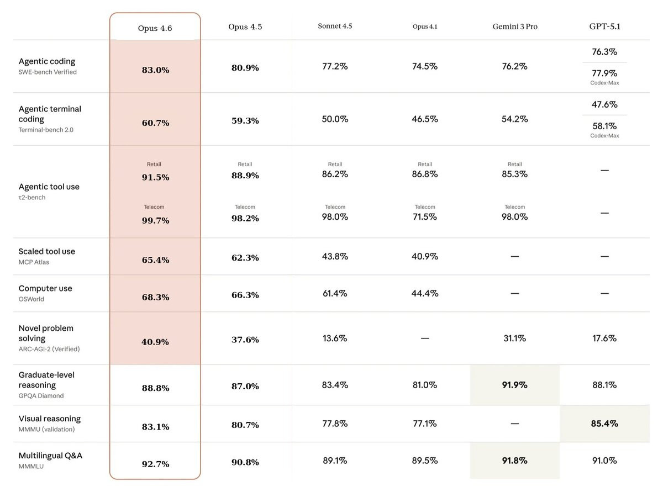Click the Graduate-level reasoning row label
Image resolution: width=663 pixels, height=492 pixels.
point(46,380)
